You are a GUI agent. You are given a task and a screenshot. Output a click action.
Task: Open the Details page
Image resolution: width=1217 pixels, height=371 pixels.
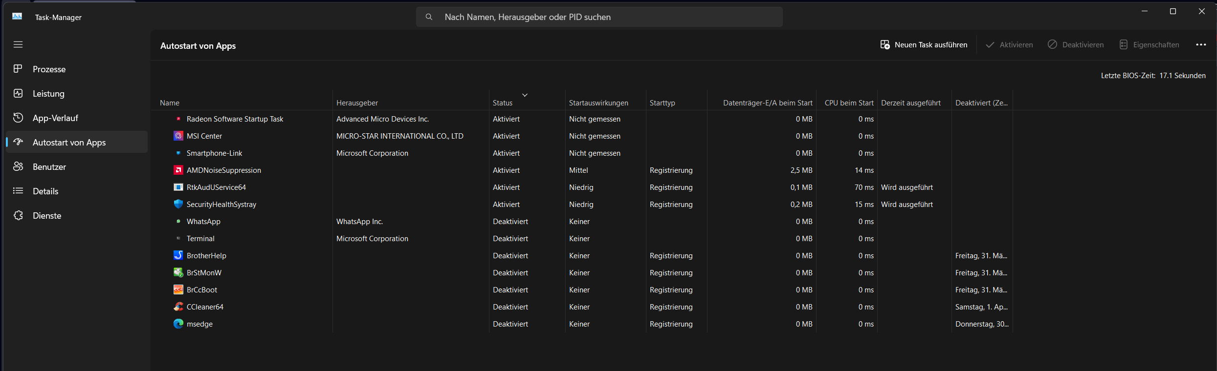[45, 191]
